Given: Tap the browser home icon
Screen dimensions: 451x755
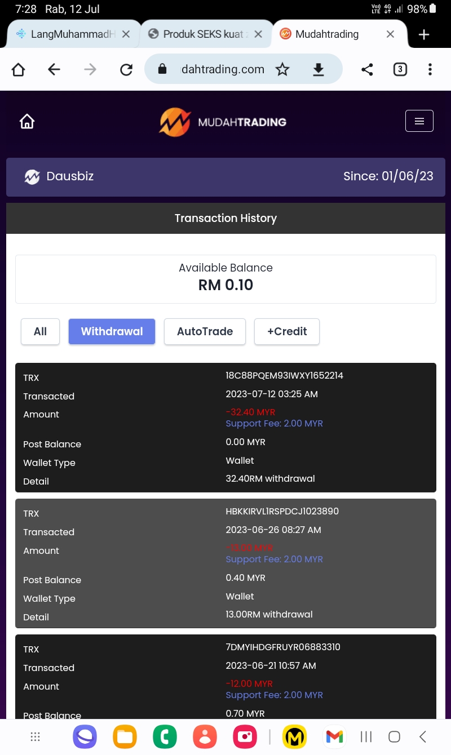Looking at the screenshot, I should pyautogui.click(x=18, y=69).
